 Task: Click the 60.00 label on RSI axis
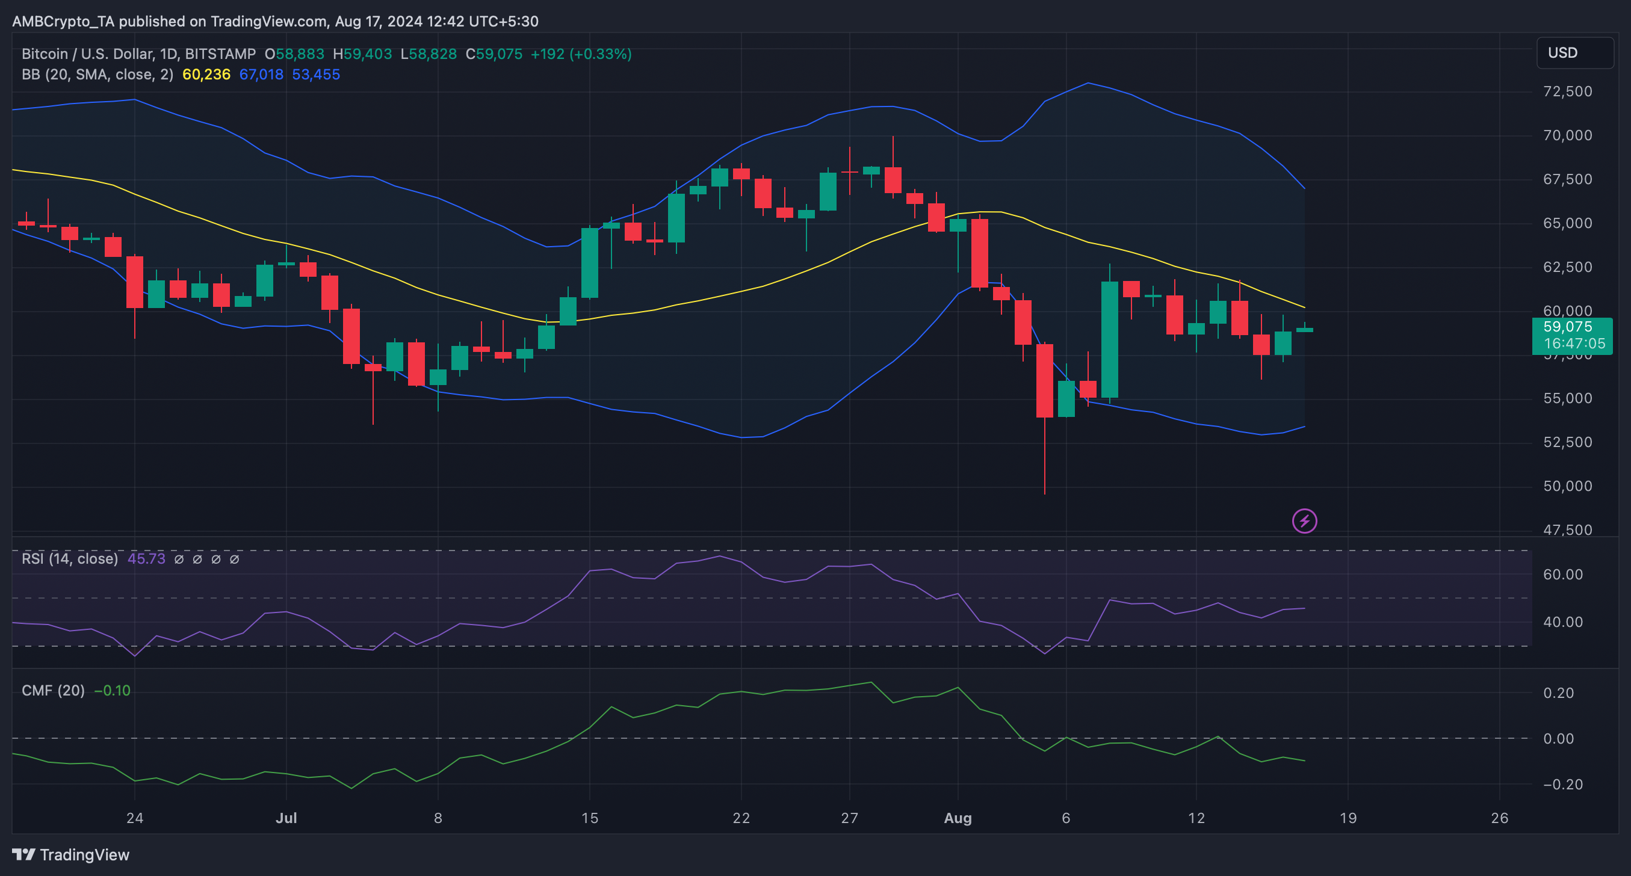[x=1562, y=574]
